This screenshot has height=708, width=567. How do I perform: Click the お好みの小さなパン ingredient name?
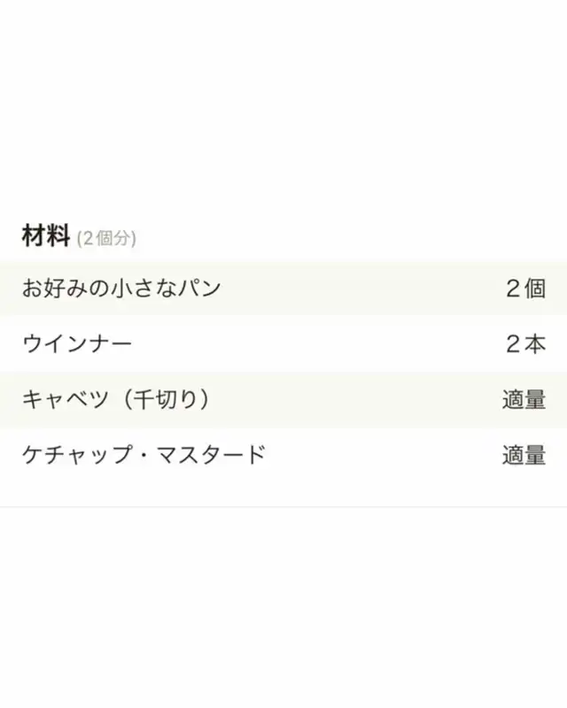click(121, 289)
